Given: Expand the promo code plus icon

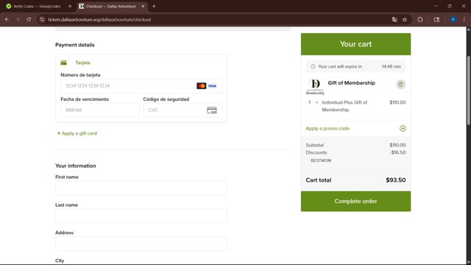Looking at the screenshot, I should click(403, 128).
